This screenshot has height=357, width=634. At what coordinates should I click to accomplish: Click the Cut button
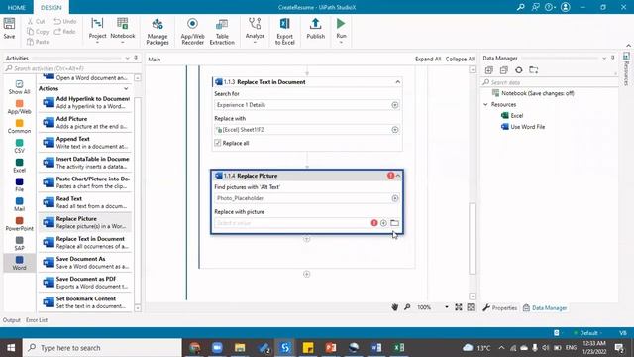point(36,21)
